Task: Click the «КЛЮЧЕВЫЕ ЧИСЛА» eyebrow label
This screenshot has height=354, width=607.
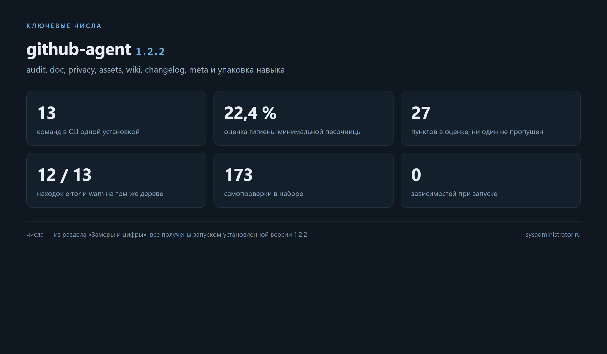Action: [64, 26]
